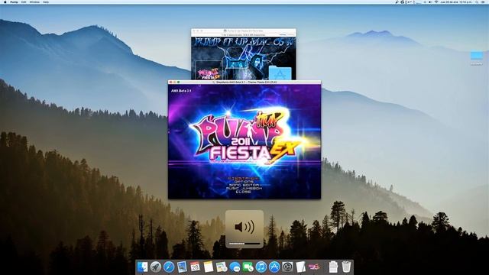Image resolution: width=489 pixels, height=275 pixels.
Task: Open the TextEdit paper-and-pen Dock icon
Action: pyautogui.click(x=300, y=267)
